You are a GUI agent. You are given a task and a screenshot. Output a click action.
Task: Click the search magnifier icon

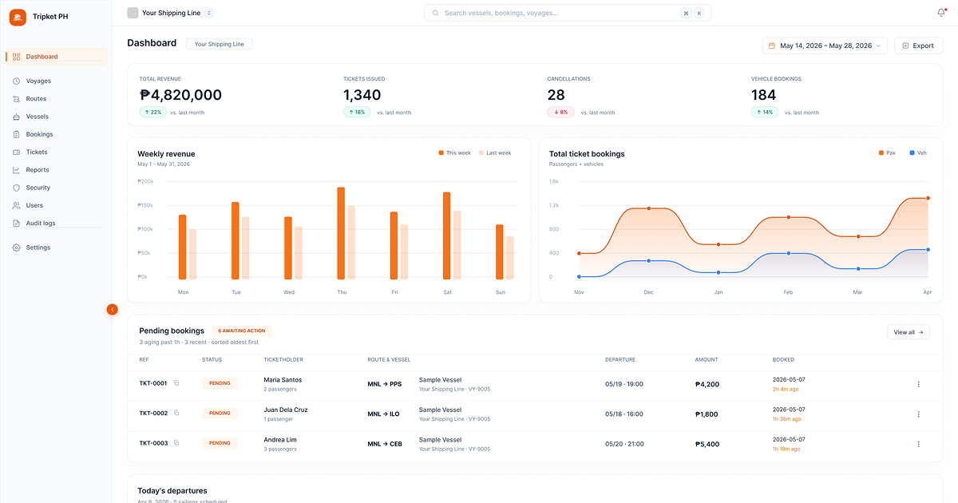point(435,13)
